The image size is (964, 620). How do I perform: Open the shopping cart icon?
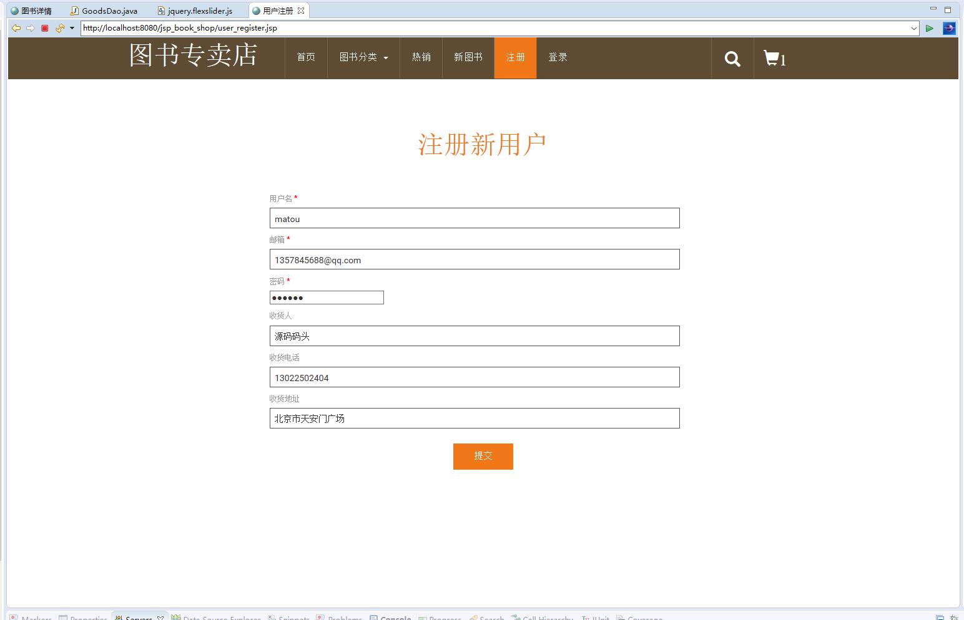[x=772, y=59]
